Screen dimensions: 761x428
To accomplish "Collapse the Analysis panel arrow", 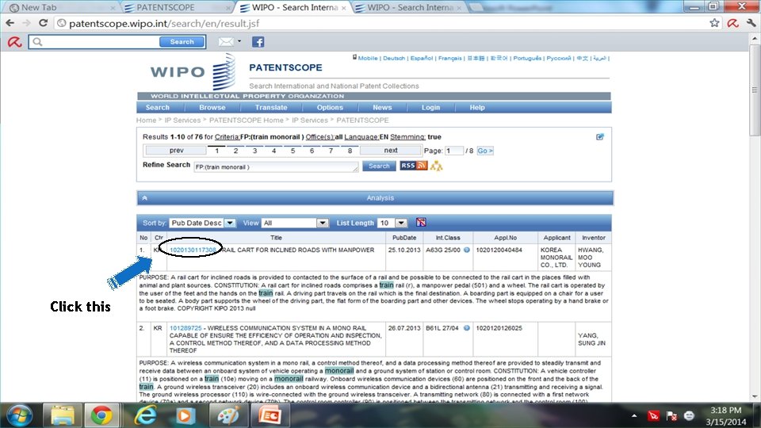I will pos(144,198).
